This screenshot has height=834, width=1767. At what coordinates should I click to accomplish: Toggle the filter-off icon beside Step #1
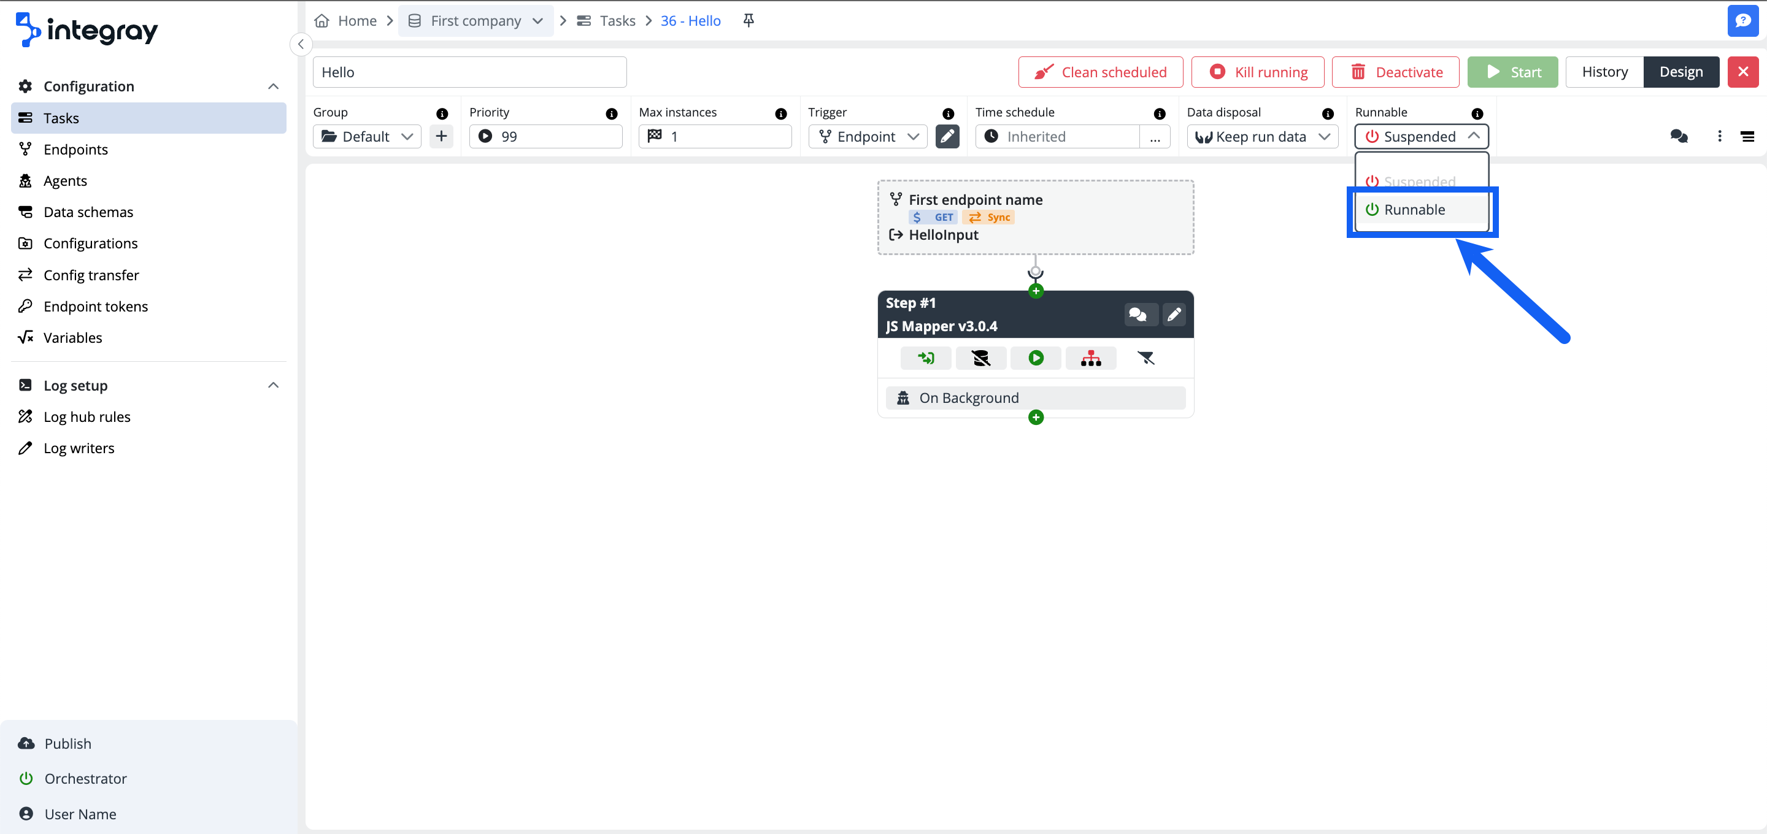point(1147,358)
